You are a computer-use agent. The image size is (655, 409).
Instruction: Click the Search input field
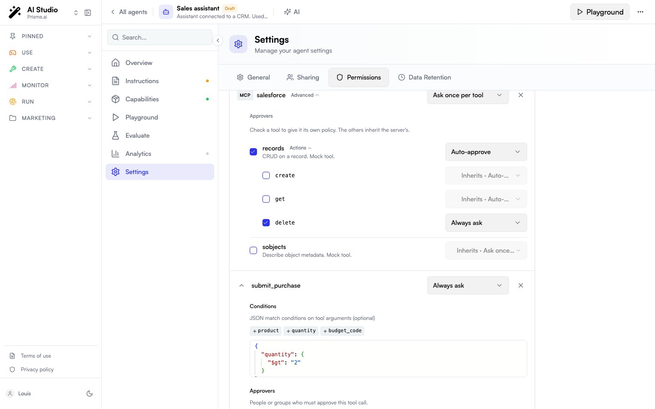pos(160,37)
